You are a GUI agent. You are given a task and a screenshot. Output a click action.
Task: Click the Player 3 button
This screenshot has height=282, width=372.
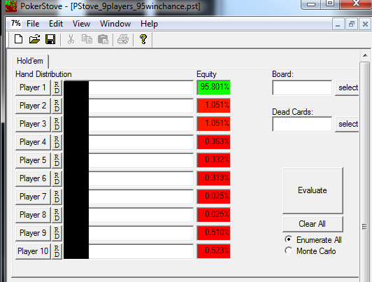pos(33,124)
